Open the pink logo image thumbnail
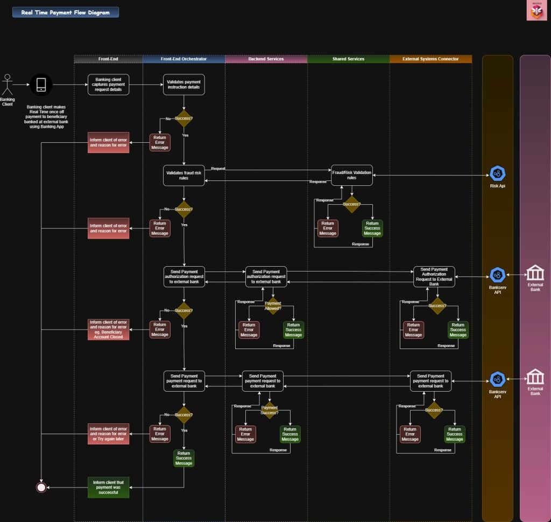Viewport: 551px width, 522px height. click(x=536, y=10)
